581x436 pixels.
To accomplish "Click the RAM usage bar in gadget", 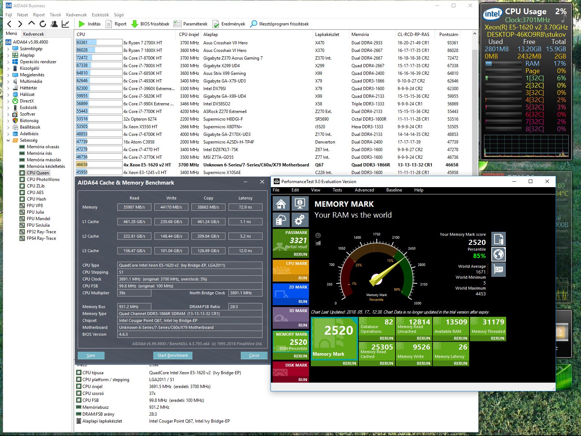I will click(503, 64).
